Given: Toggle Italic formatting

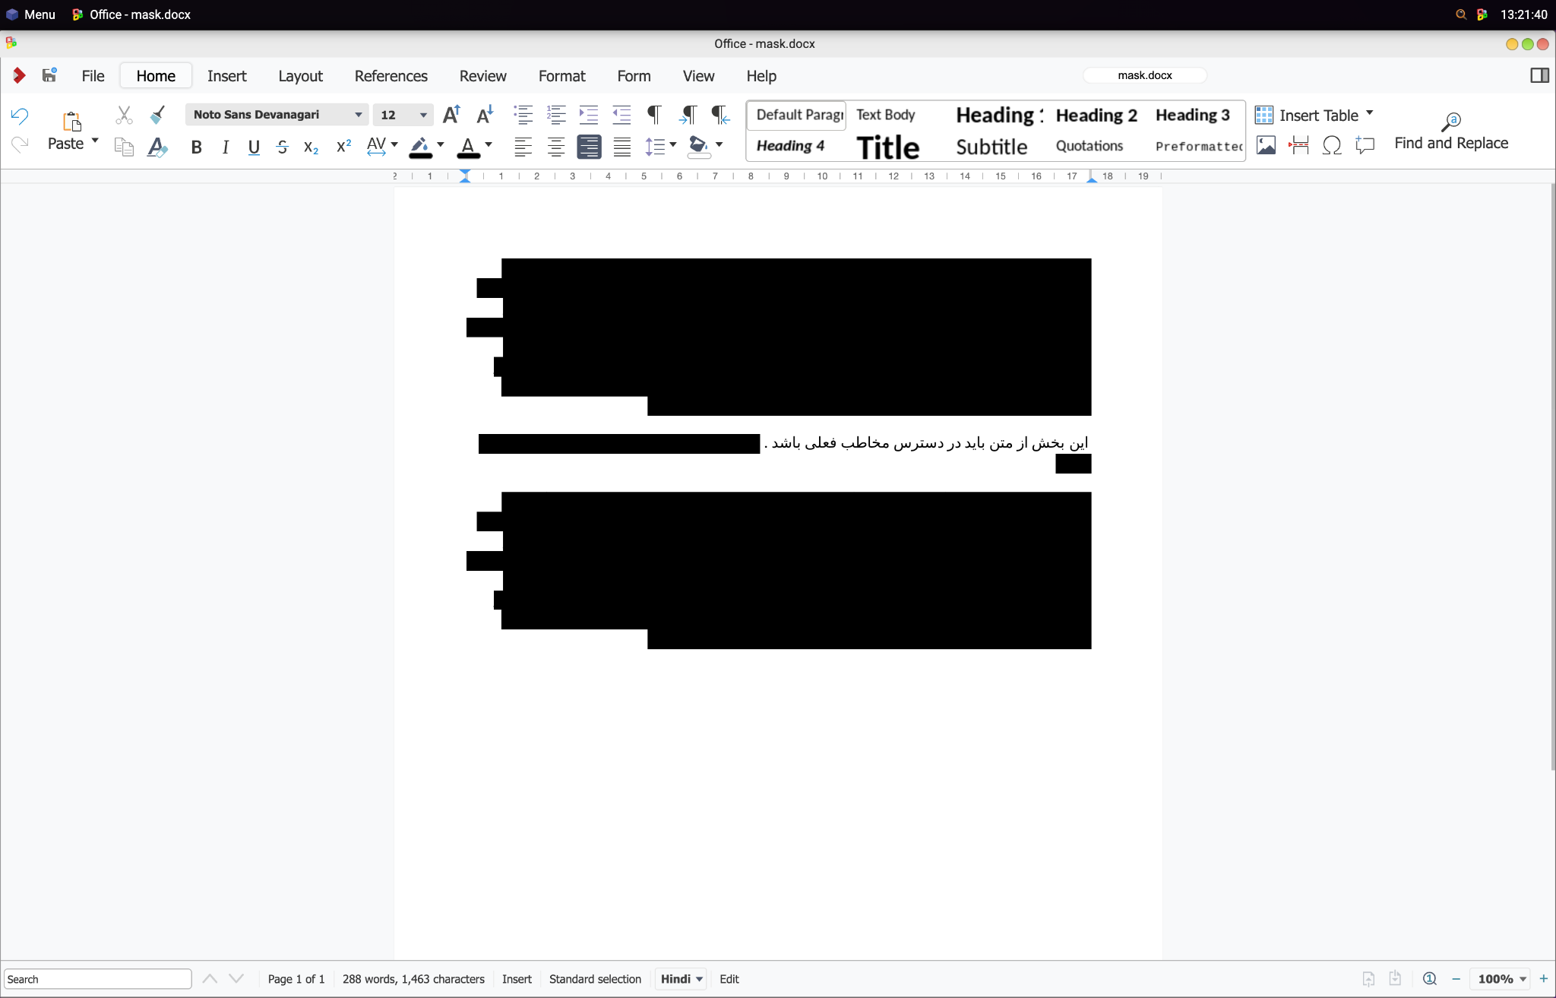Looking at the screenshot, I should 225,147.
